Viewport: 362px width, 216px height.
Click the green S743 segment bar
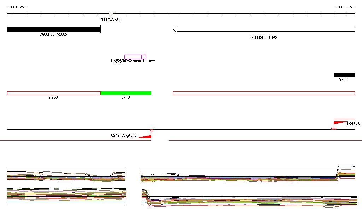(126, 93)
